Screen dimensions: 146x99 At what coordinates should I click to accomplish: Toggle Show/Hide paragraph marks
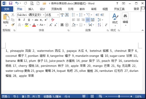pyautogui.click(x=106, y=25)
